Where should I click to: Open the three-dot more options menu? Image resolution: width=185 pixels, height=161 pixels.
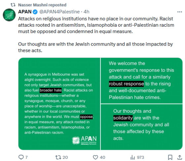180,12
